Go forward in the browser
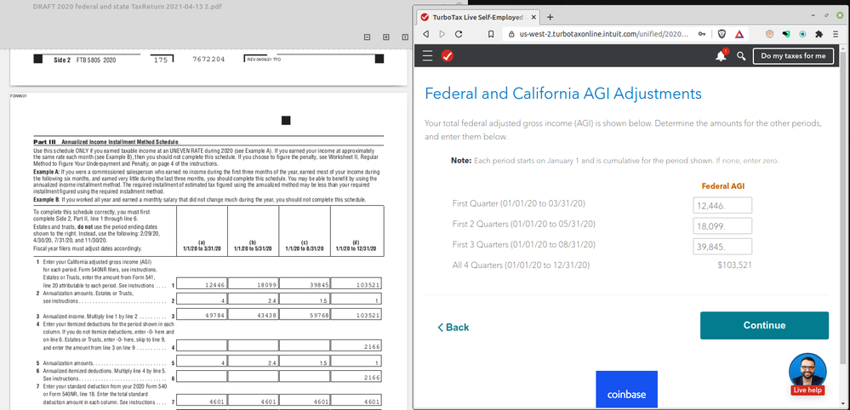 (x=442, y=34)
